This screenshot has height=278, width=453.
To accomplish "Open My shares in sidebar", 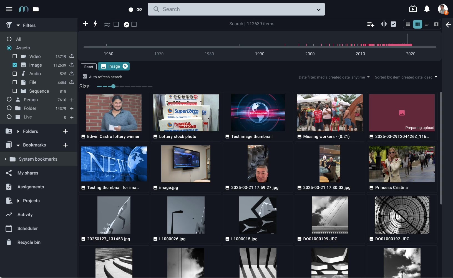I will click(28, 173).
